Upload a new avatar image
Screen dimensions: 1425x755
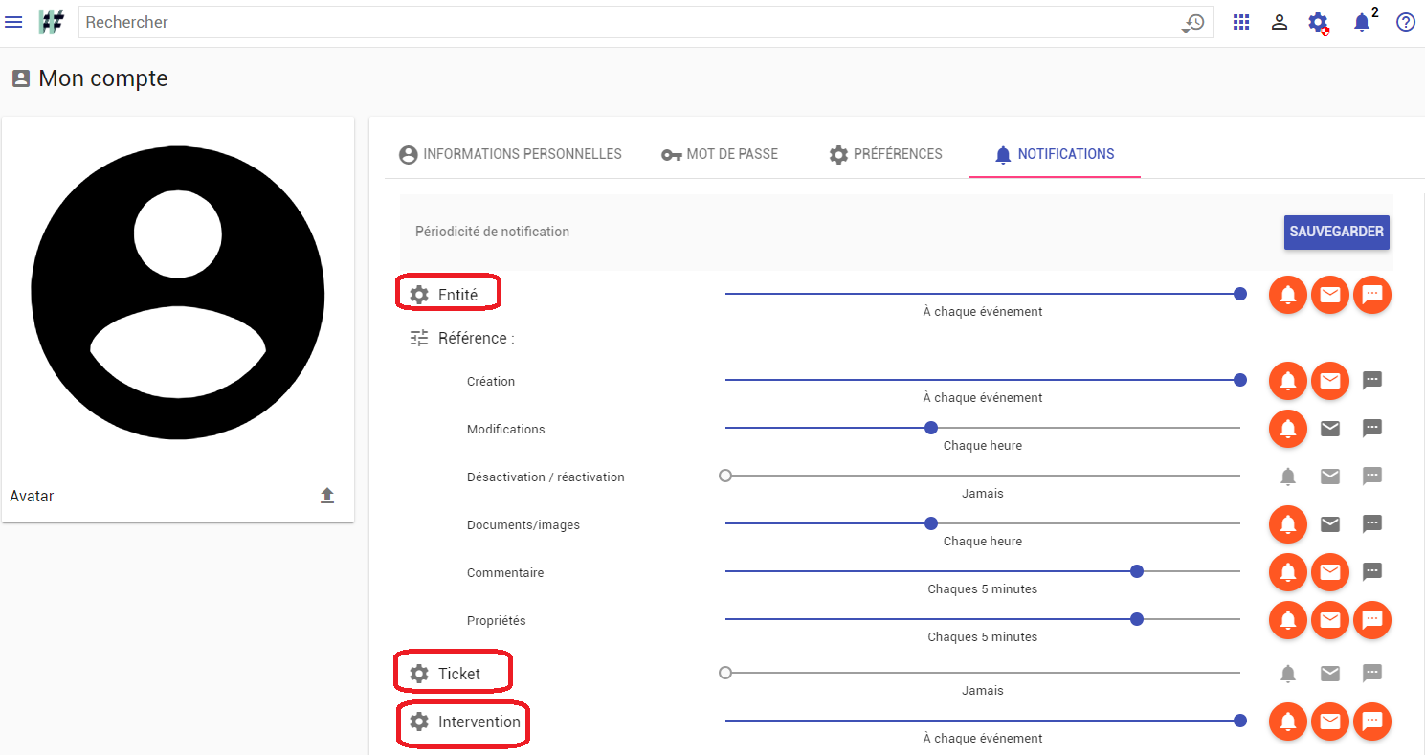(x=327, y=496)
